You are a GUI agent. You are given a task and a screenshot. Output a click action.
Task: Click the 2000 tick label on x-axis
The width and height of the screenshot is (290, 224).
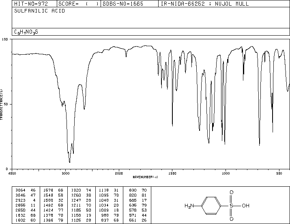119,173
